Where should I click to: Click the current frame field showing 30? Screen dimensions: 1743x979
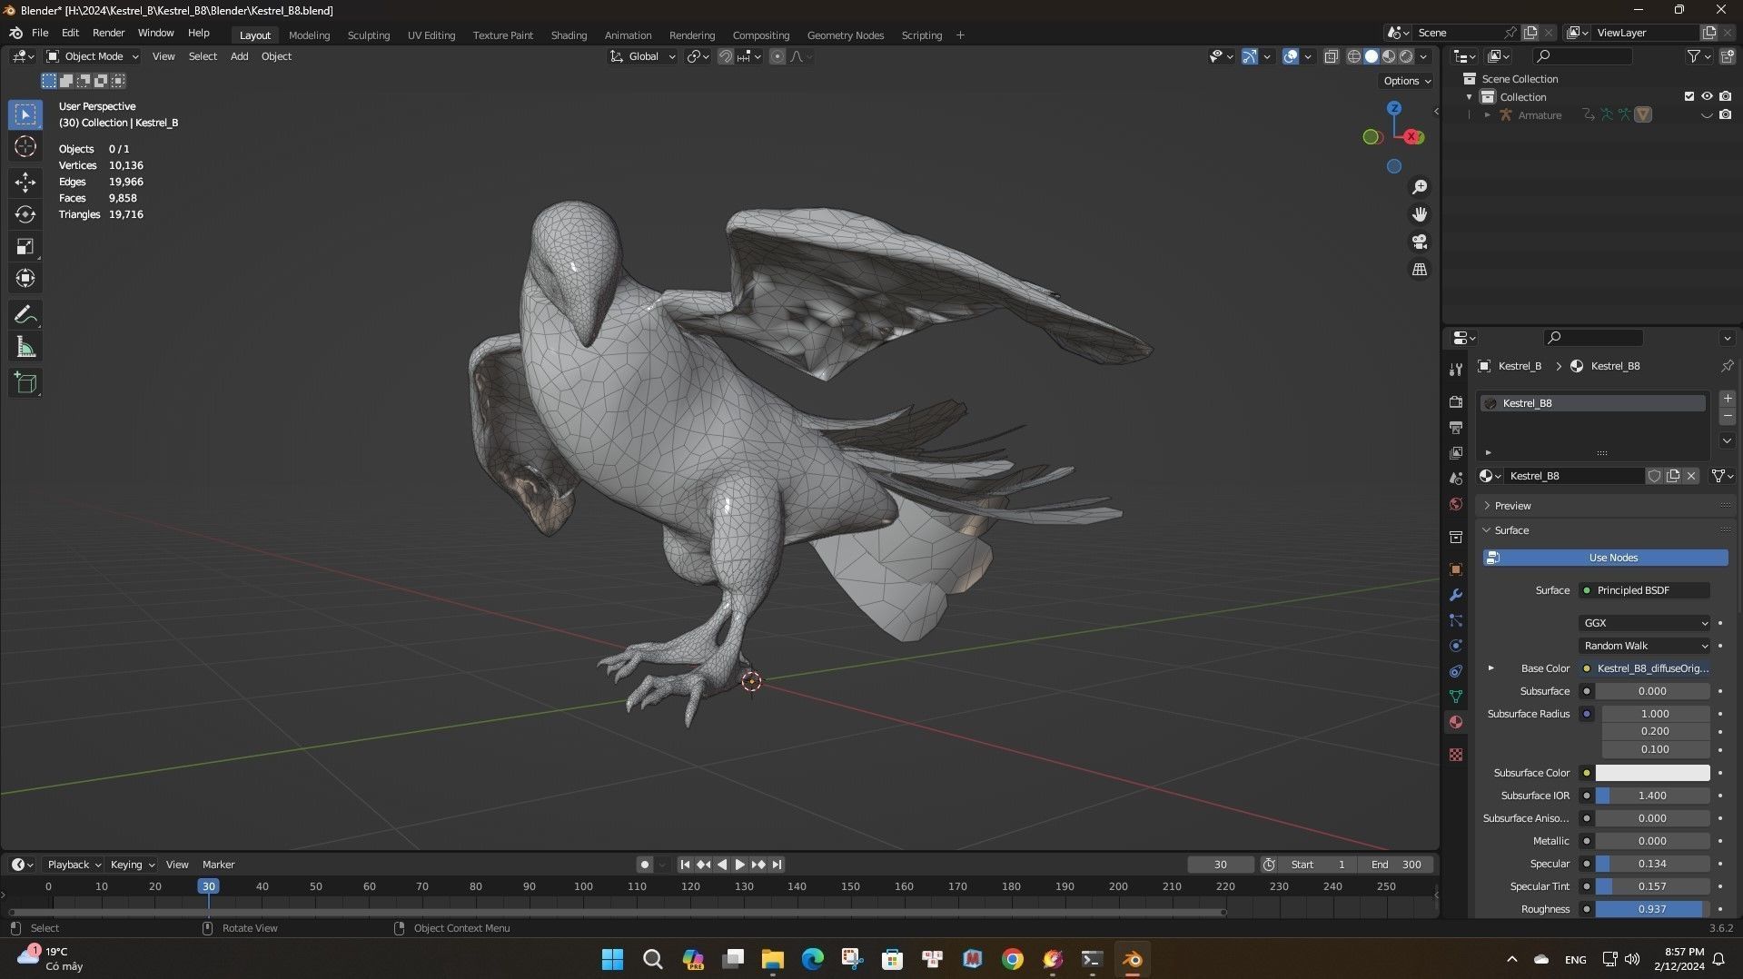pos(1220,865)
